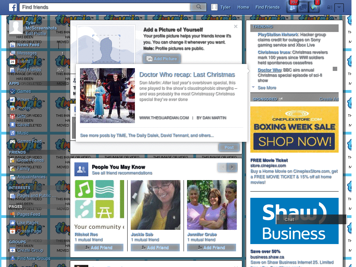Click the search magnifier icon
This screenshot has height=267, width=356.
click(199, 7)
